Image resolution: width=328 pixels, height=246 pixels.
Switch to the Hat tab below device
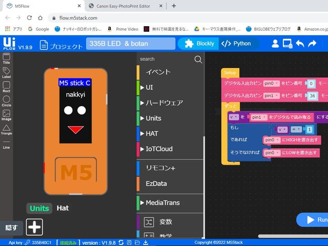63,208
